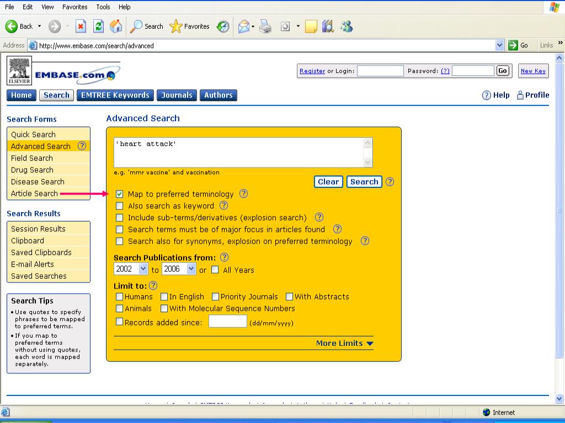Click the Clear button
The width and height of the screenshot is (565, 423).
(x=328, y=182)
